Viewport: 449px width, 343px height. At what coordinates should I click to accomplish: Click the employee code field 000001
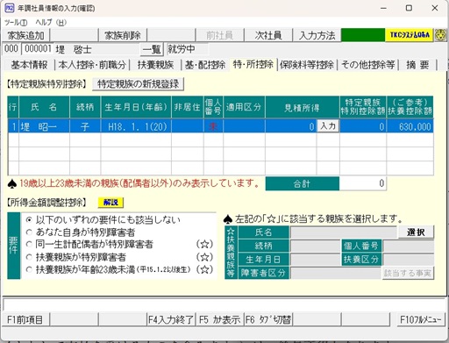[38, 49]
